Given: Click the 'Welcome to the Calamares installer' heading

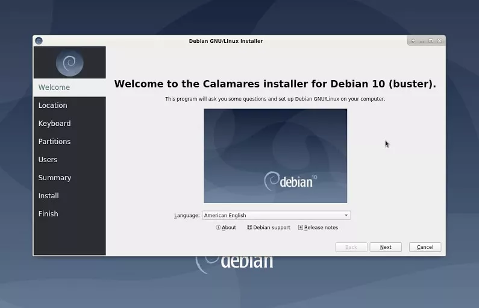Looking at the screenshot, I should tap(275, 84).
